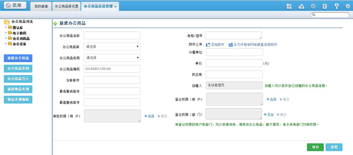Click the add-widget grid icon in header
Viewport: 353px width, 155px height.
(x=289, y=6)
